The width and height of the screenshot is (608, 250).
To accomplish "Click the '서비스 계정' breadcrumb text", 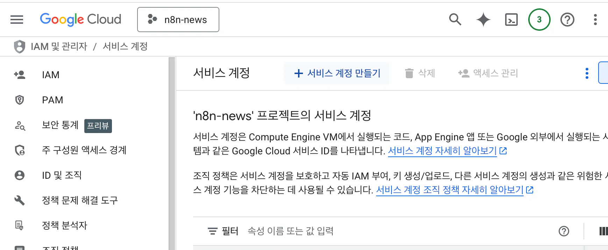I will [x=125, y=46].
